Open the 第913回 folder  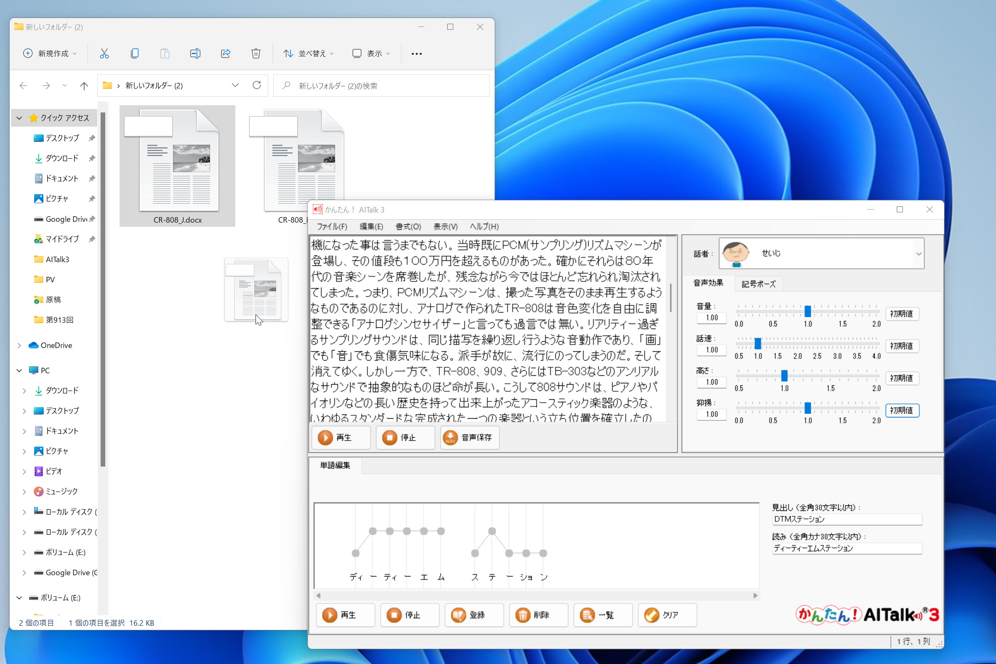pyautogui.click(x=53, y=320)
